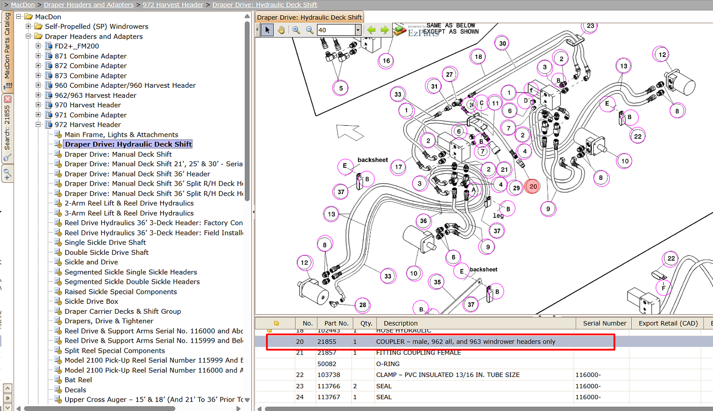The image size is (713, 411).
Task: Close the Search: 21855 side tab
Action: click(x=7, y=99)
